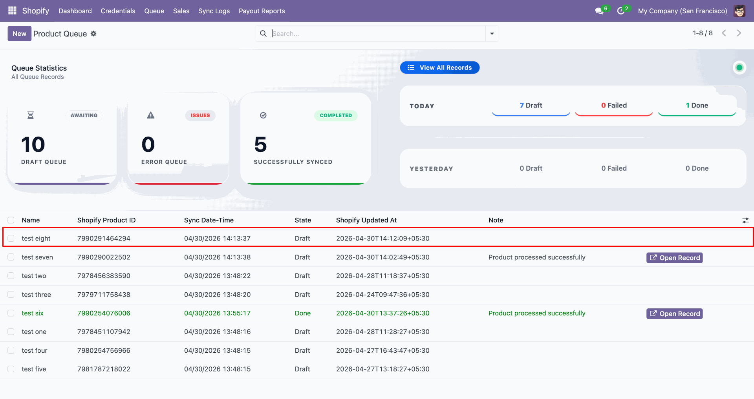
Task: Open the column adjust settings icon
Action: [x=745, y=220]
